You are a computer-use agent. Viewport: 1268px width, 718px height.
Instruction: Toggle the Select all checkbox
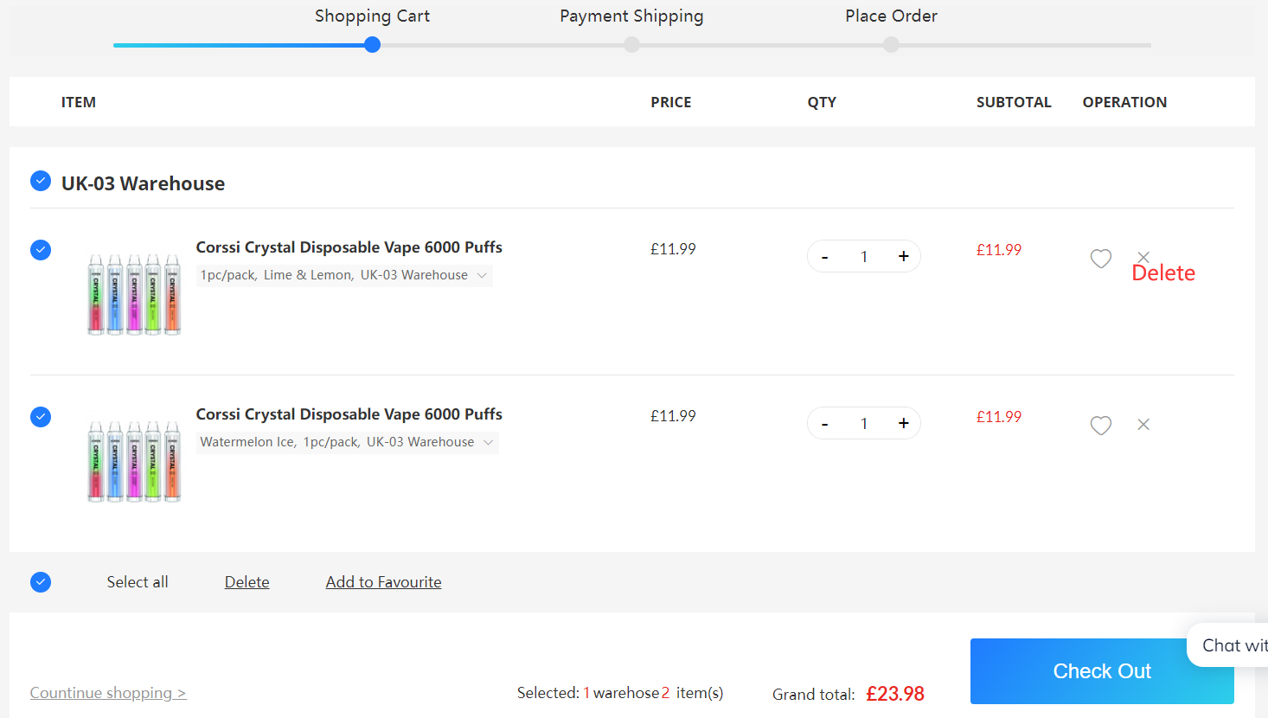click(41, 582)
